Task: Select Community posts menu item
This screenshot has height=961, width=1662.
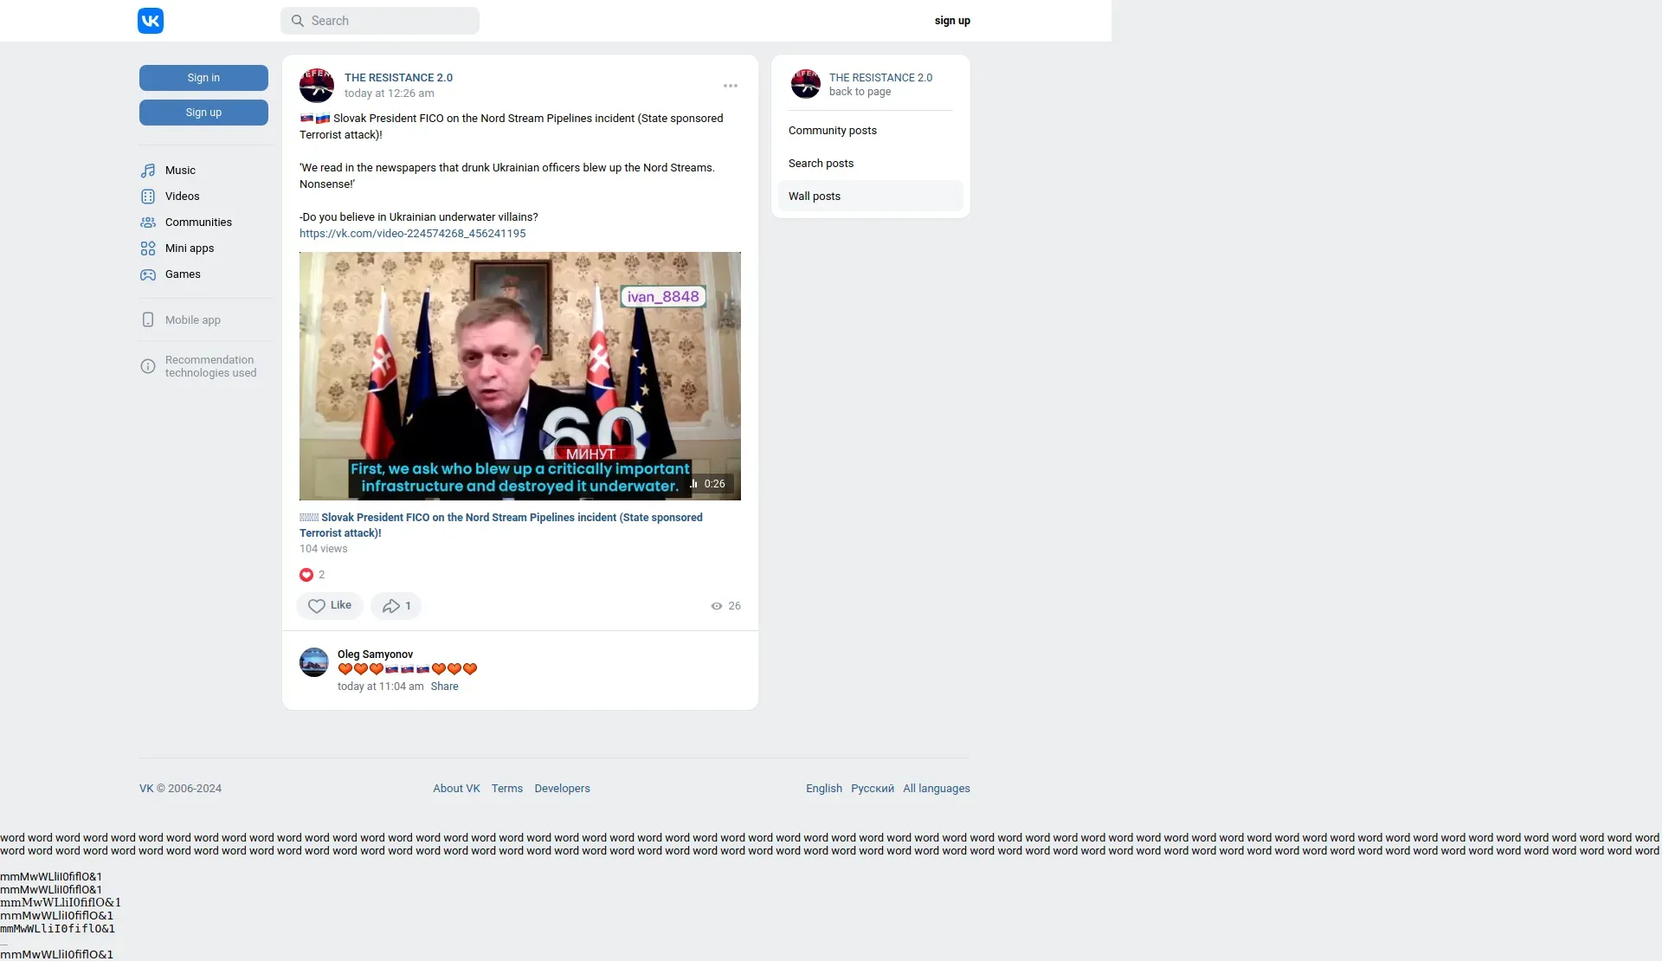Action: pos(833,131)
